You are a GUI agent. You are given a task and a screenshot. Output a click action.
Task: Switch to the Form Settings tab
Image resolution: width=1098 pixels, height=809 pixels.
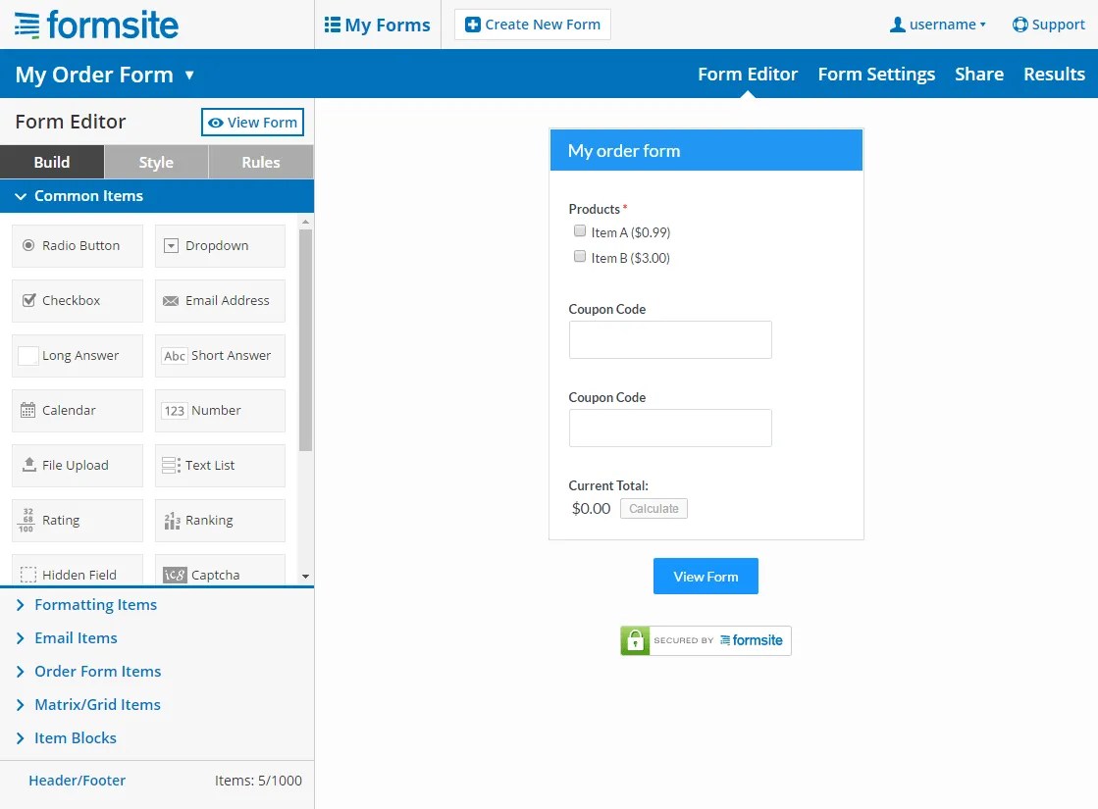pyautogui.click(x=876, y=74)
